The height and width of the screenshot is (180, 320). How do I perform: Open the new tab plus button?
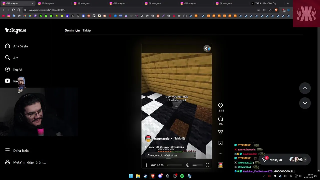click(288, 3)
